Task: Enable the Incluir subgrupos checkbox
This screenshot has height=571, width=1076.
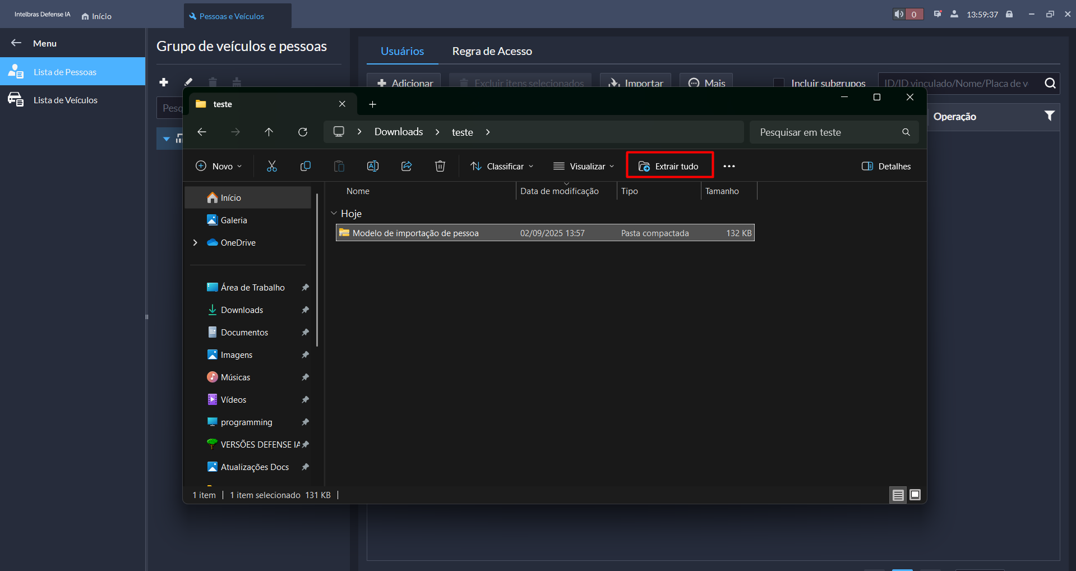Action: (779, 83)
